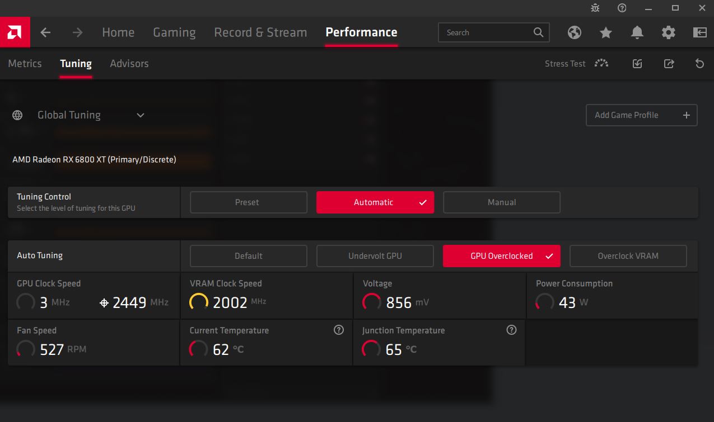Open the Performance tab

click(361, 32)
